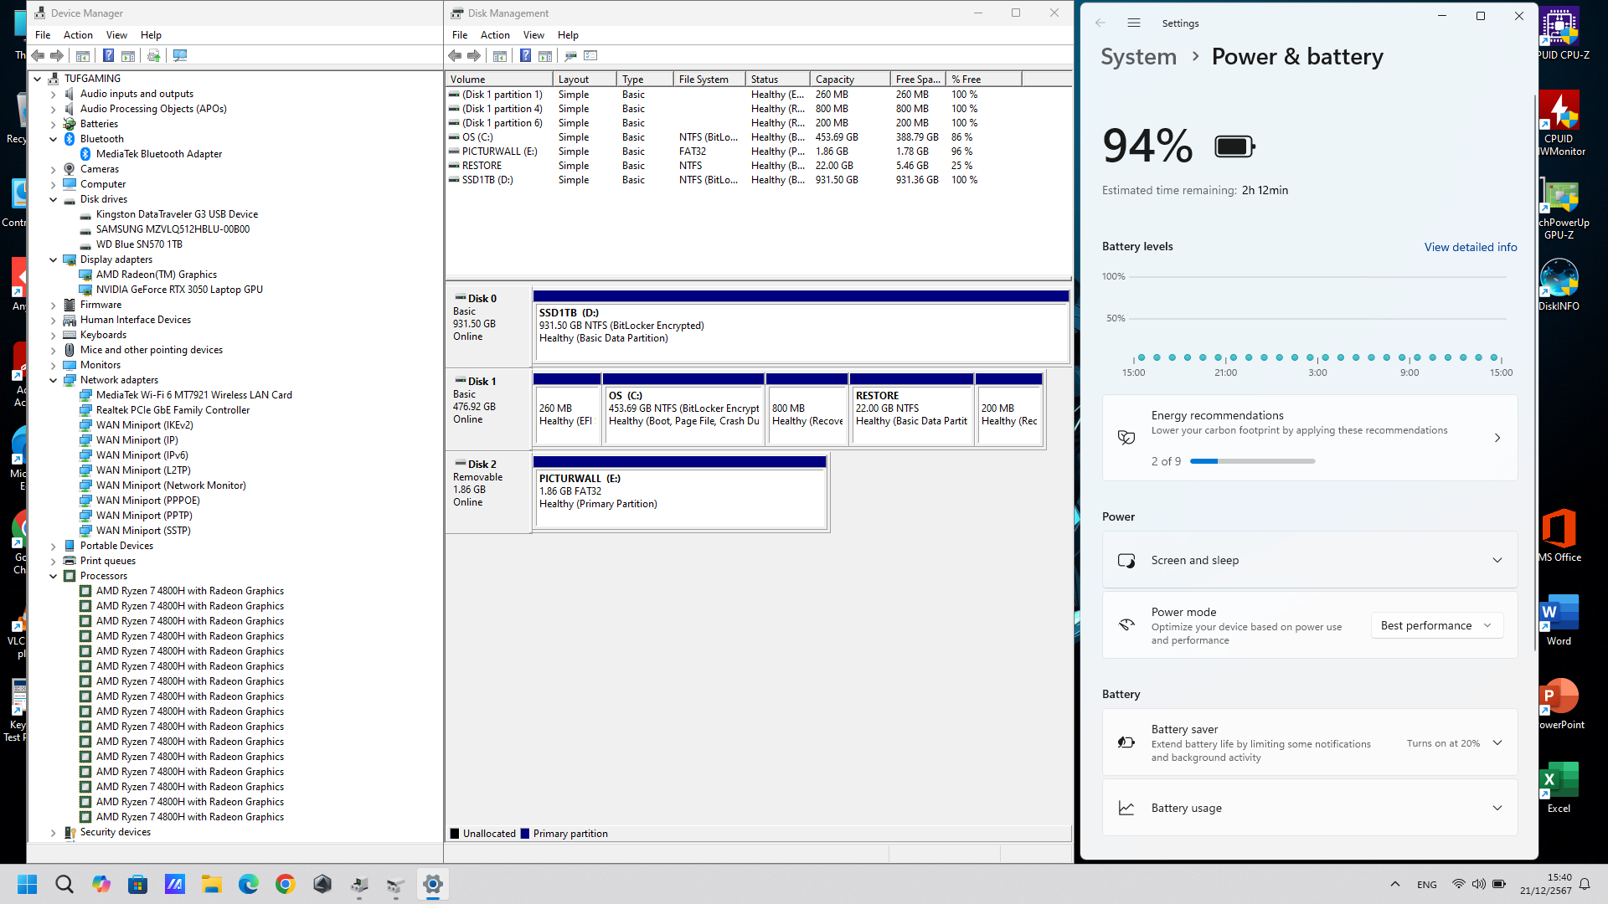Viewport: 1608px width, 904px height.
Task: Select OS (C:) row in volume list
Action: click(x=758, y=137)
